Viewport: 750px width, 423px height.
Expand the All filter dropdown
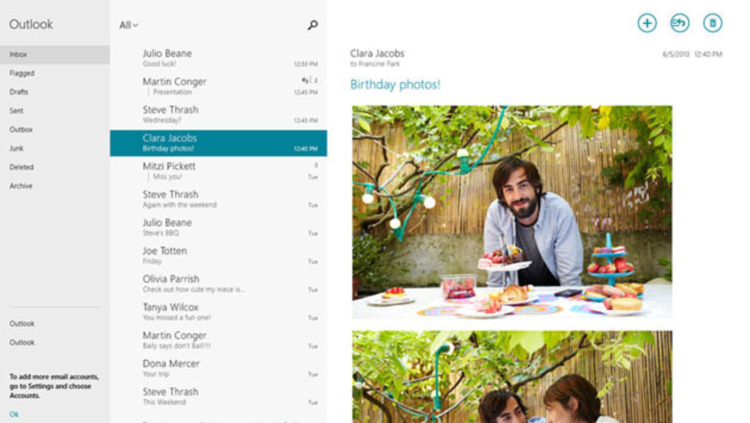tap(129, 25)
